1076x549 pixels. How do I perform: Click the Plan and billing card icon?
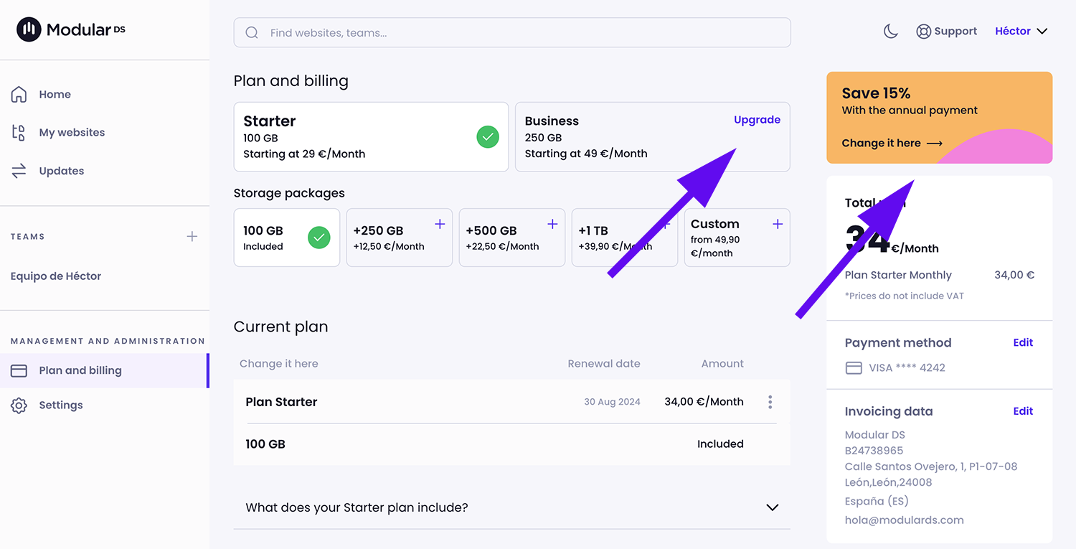[x=19, y=370]
